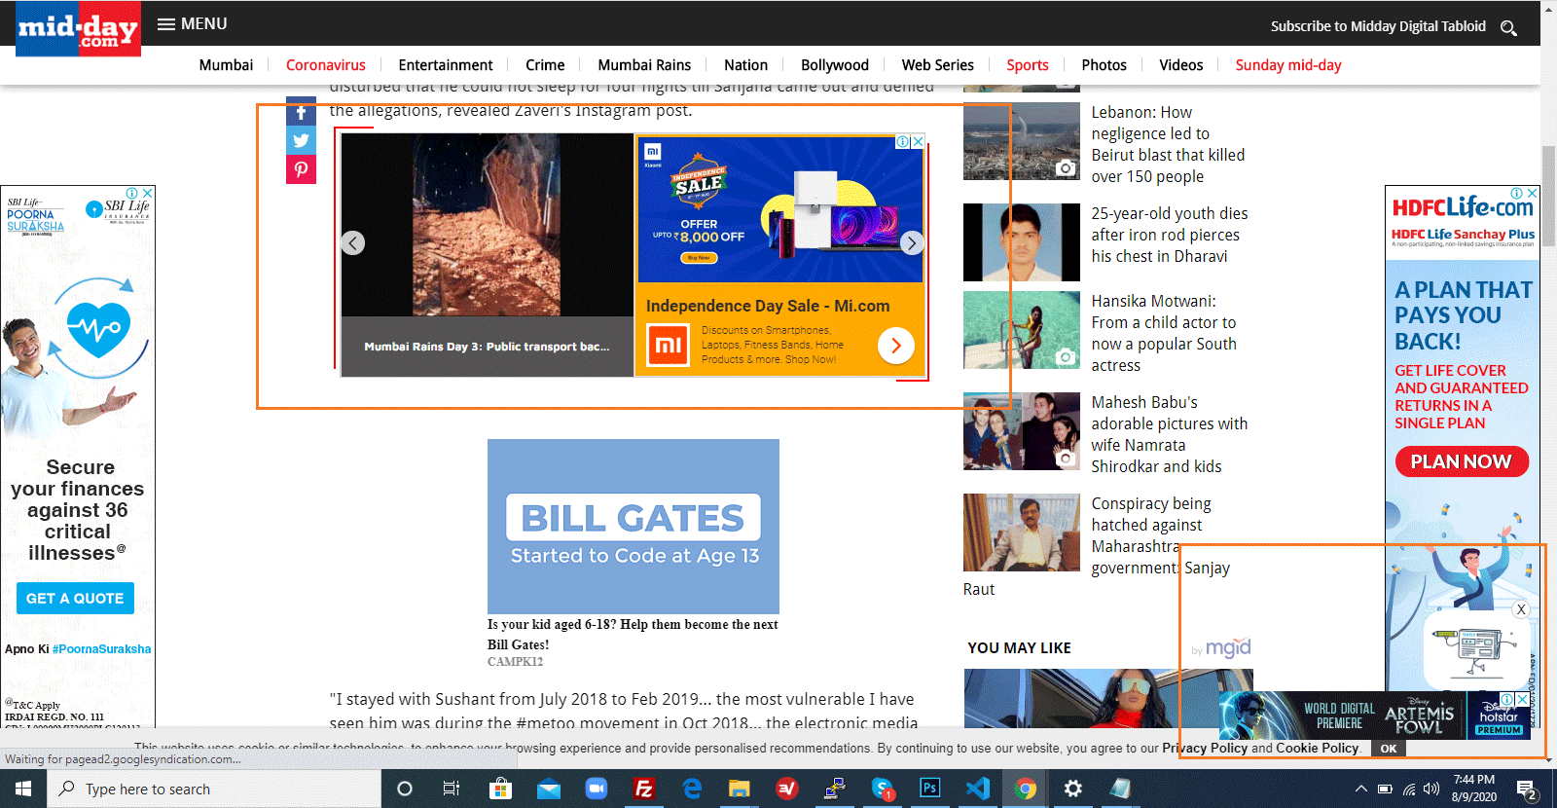Open the Mail app in taskbar

548,789
